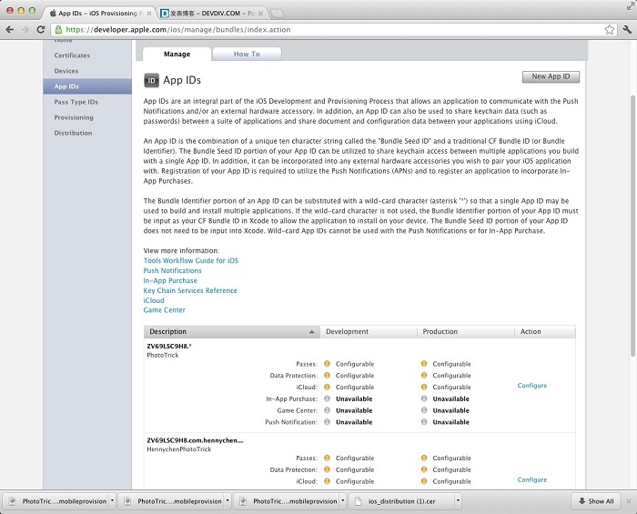
Task: Open Distribution in the sidebar
Action: 73,133
